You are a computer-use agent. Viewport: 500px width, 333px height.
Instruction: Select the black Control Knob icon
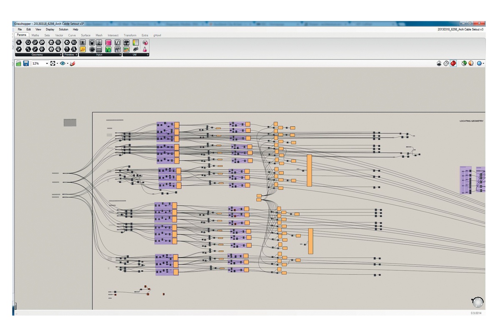(92, 49)
